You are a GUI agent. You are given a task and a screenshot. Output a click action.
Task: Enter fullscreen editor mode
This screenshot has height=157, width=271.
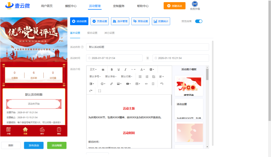[x=99, y=91]
